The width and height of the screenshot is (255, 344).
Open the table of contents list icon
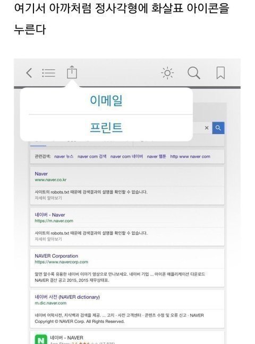48,73
